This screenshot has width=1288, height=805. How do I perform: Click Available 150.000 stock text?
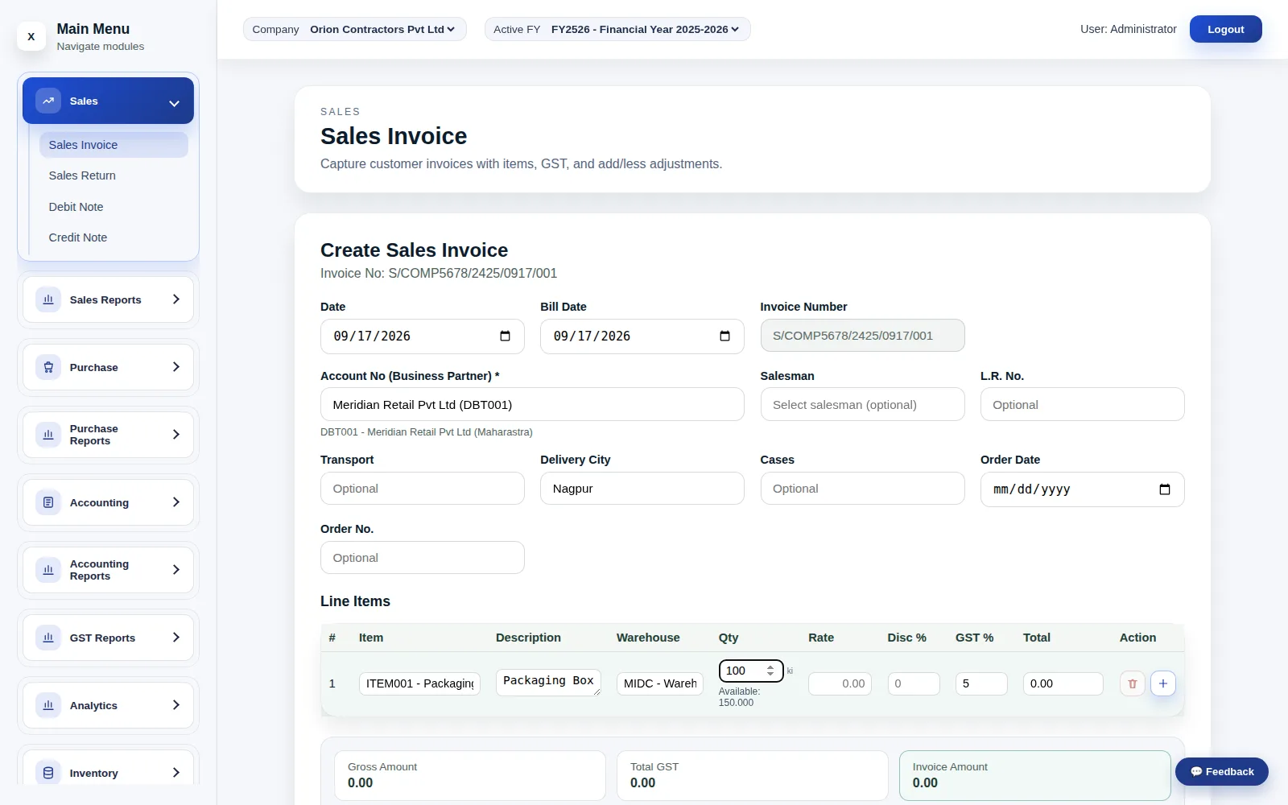[738, 697]
